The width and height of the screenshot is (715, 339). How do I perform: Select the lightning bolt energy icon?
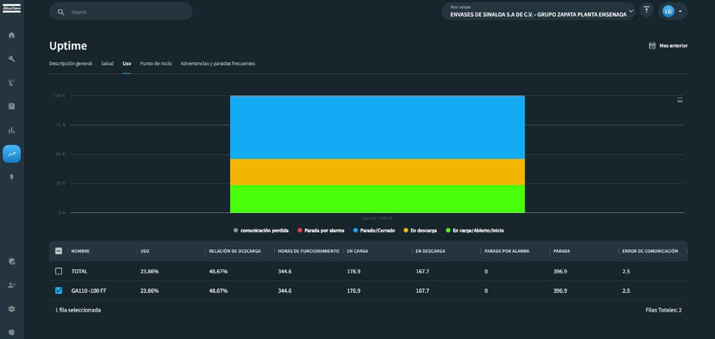pos(12,177)
